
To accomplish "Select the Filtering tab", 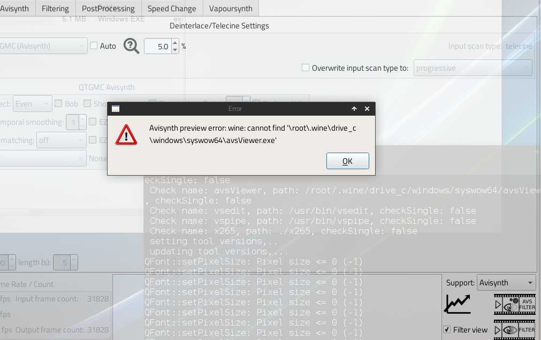I will 55,8.
